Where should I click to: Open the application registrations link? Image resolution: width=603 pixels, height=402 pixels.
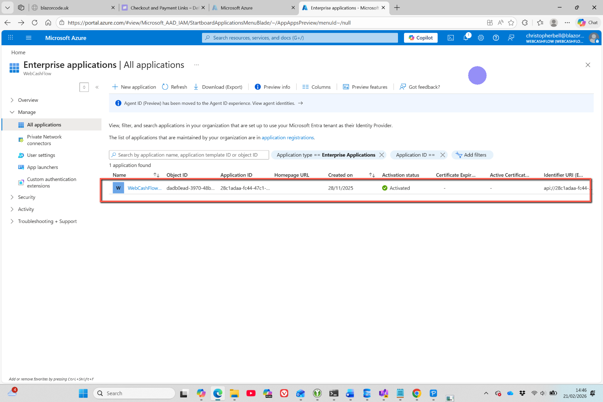coord(288,138)
